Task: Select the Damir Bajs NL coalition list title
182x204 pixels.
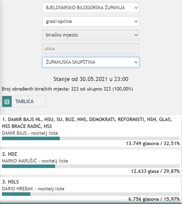Action: point(87,123)
